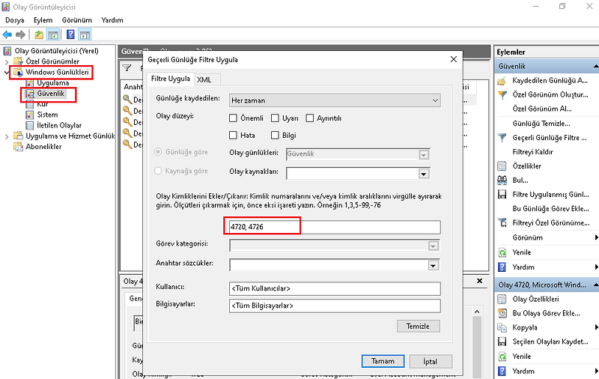This screenshot has height=379, width=599.
Task: Collapse the Windows Günlükleri tree node
Action: click(x=7, y=72)
